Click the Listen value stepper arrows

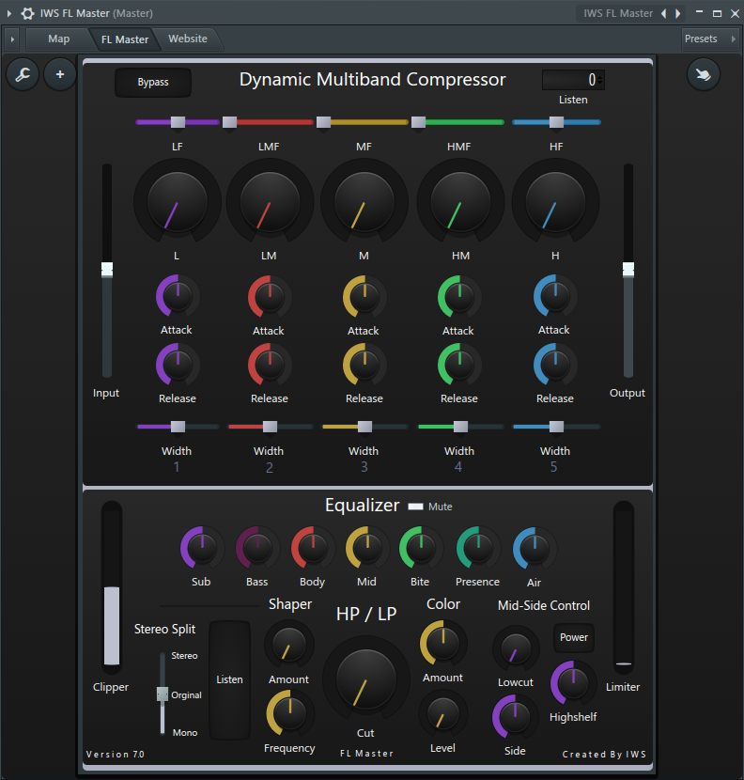pyautogui.click(x=601, y=80)
